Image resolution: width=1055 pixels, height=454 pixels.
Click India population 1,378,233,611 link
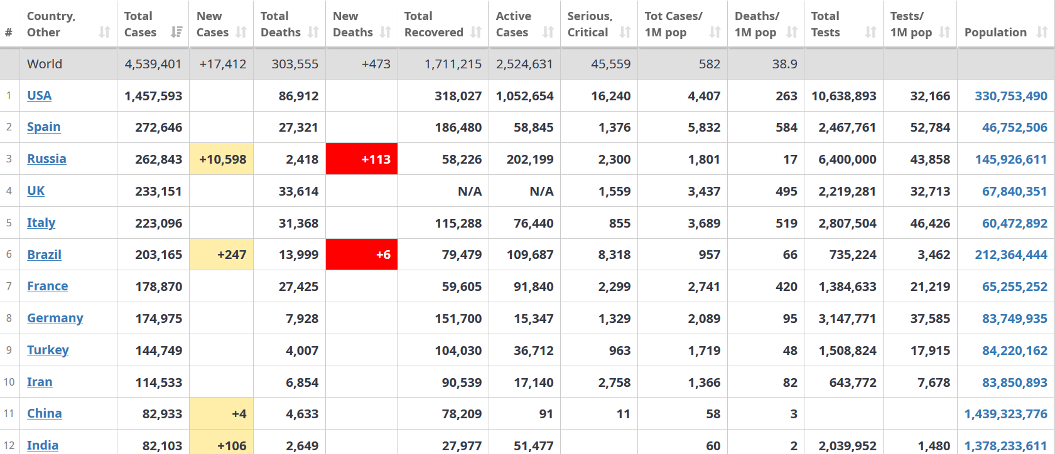[1006, 446]
